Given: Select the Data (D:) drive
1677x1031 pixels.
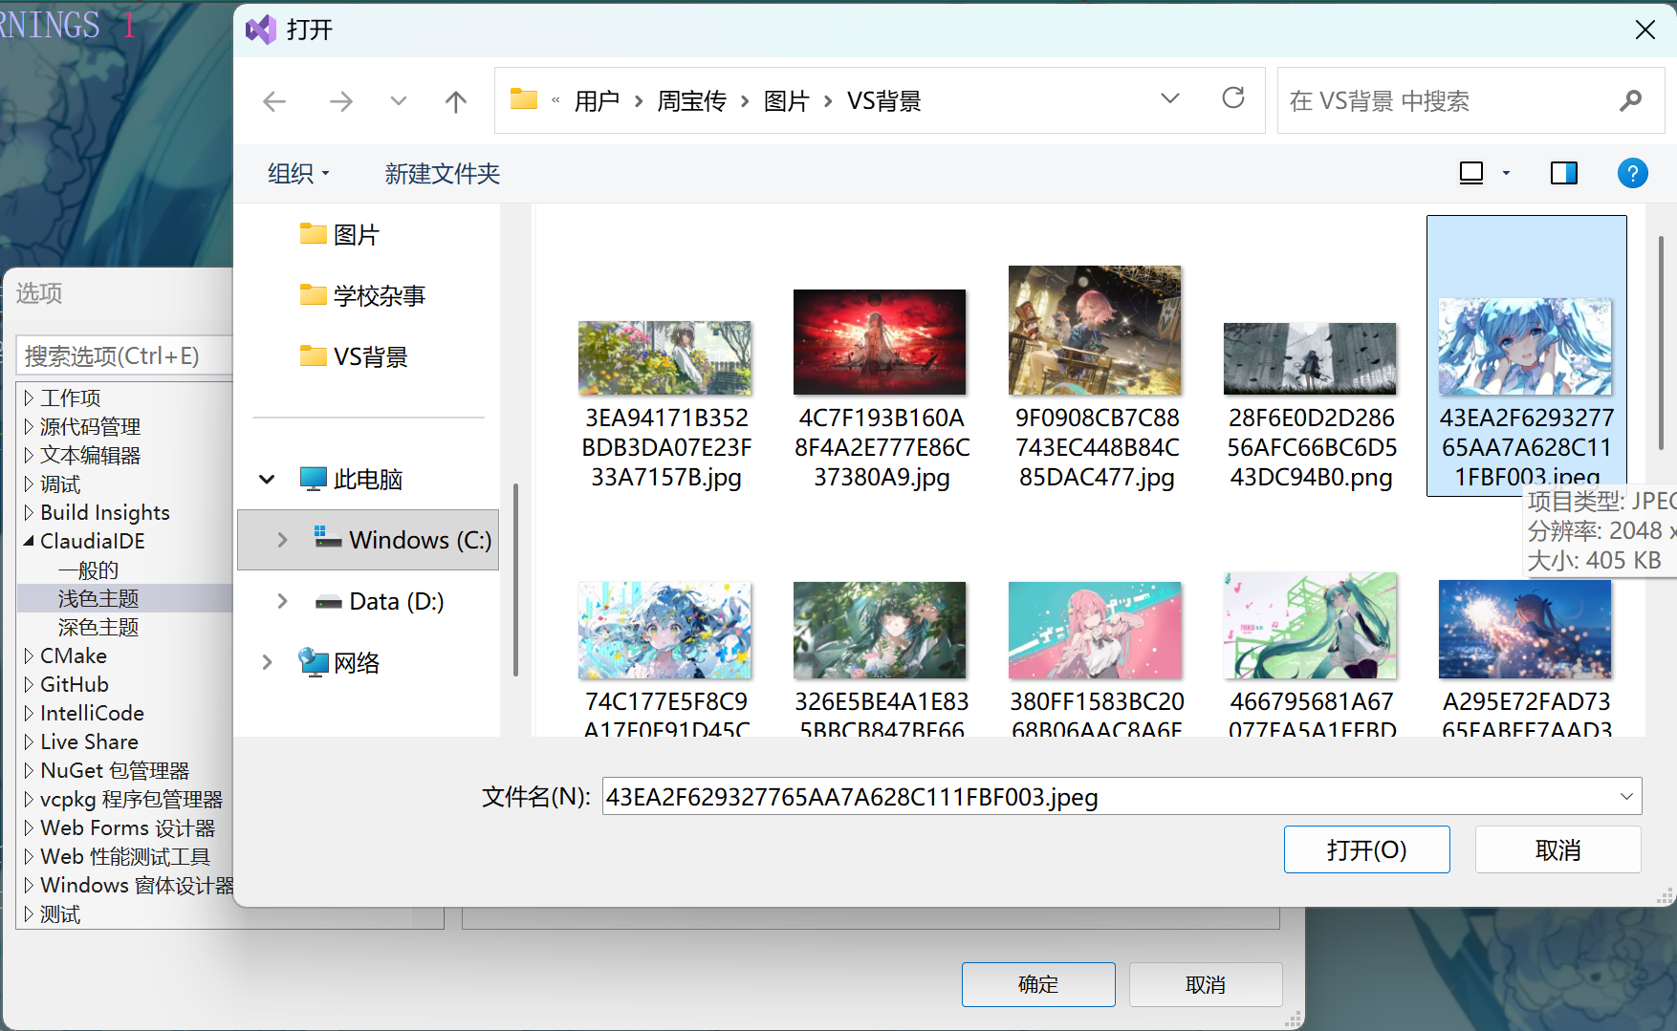Looking at the screenshot, I should (380, 601).
